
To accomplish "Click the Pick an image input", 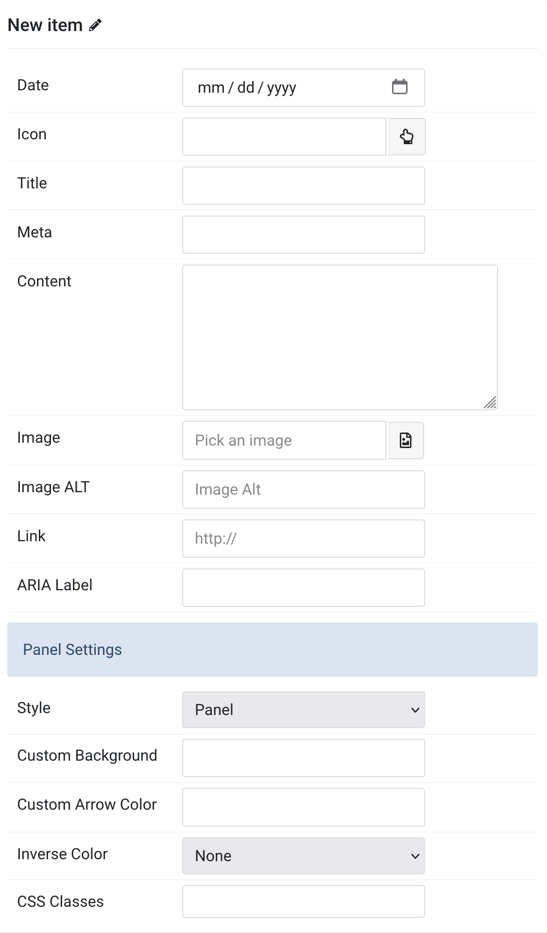I will tap(284, 440).
